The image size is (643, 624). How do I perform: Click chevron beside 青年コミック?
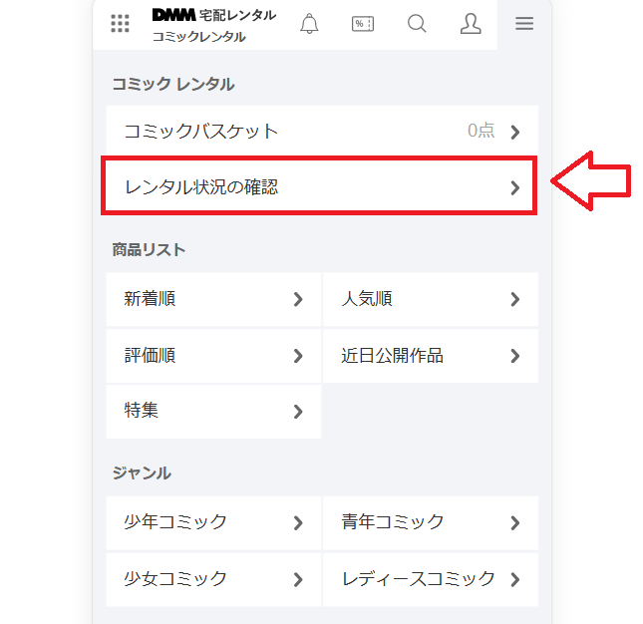point(515,523)
